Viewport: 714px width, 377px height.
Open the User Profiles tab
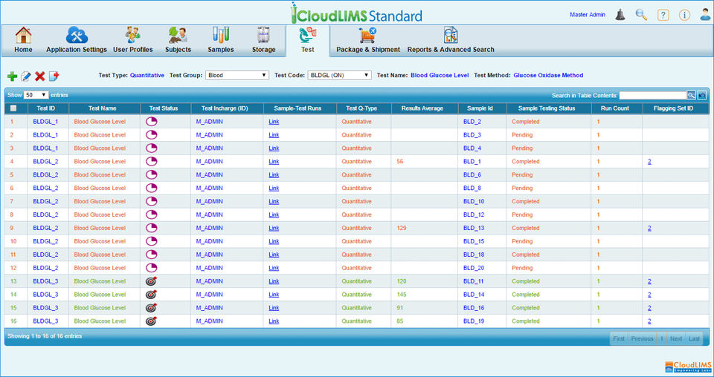tap(133, 40)
